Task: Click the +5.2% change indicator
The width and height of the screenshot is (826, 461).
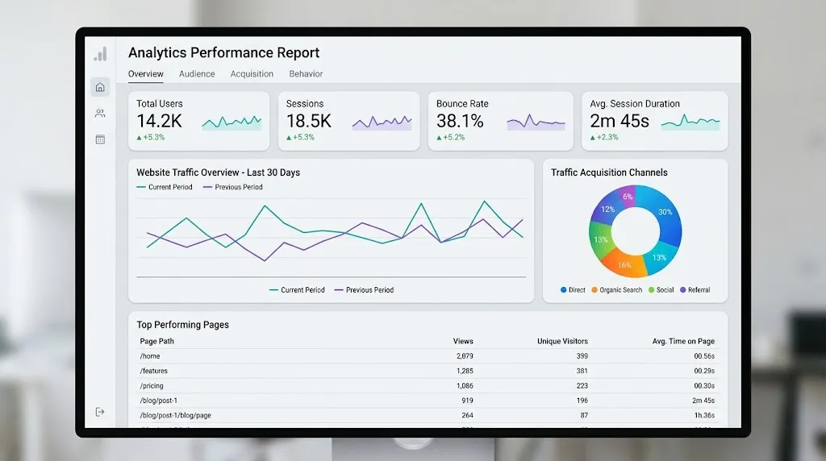Action: point(450,137)
